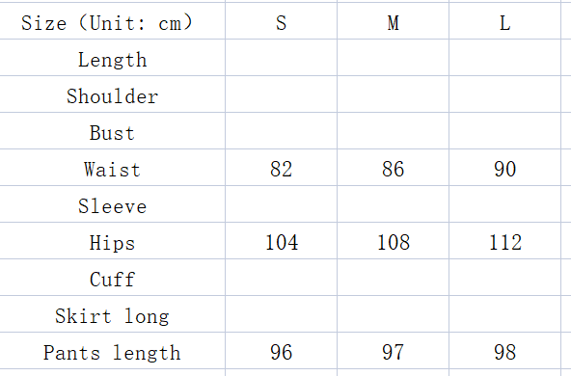Select the Bust row label cell
The width and height of the screenshot is (571, 376).
click(113, 131)
